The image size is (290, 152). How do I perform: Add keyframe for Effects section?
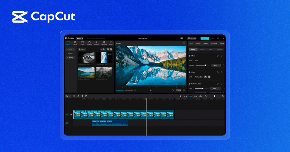[222, 72]
